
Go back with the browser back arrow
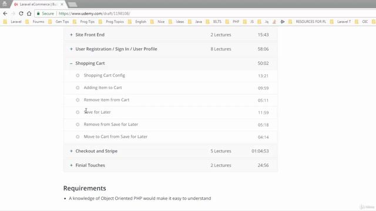point(5,13)
